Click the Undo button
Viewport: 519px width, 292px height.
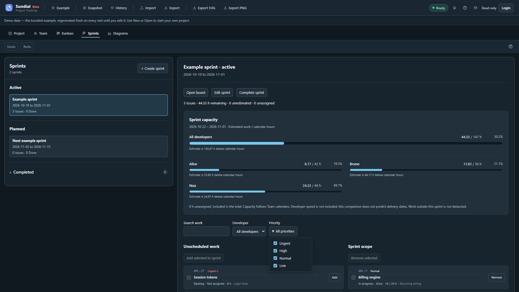[x=11, y=47]
